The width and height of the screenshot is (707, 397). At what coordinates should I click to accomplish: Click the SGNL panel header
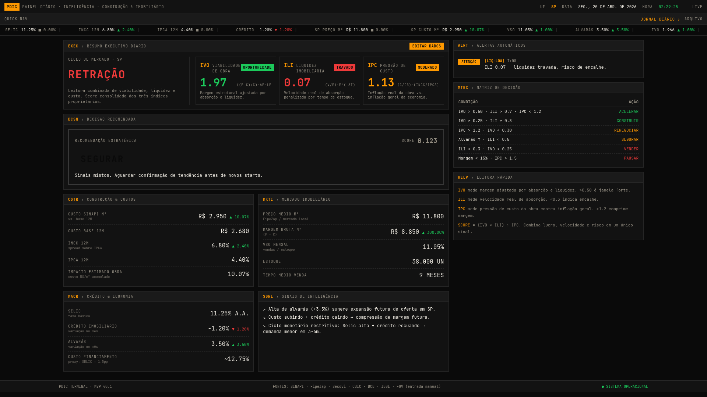(x=353, y=297)
